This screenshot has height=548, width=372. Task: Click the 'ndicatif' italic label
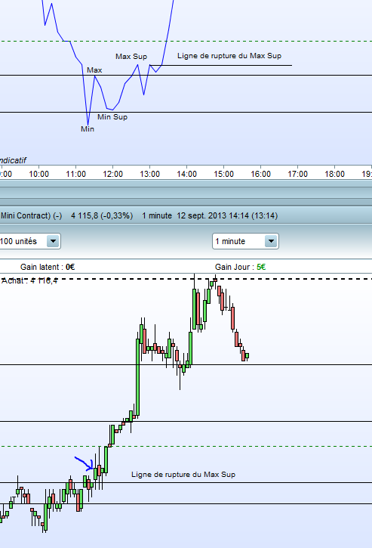coord(13,160)
